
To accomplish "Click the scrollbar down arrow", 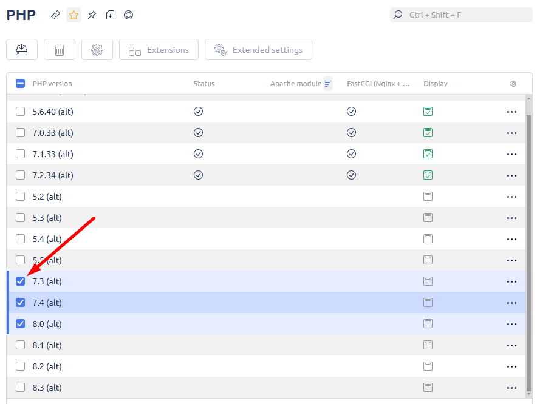I will [528, 394].
